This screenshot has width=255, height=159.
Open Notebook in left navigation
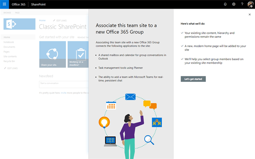[9, 42]
